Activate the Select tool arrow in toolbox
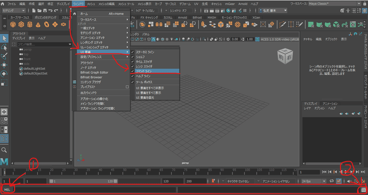The width and height of the screenshot is (368, 195). pyautogui.click(x=4, y=38)
